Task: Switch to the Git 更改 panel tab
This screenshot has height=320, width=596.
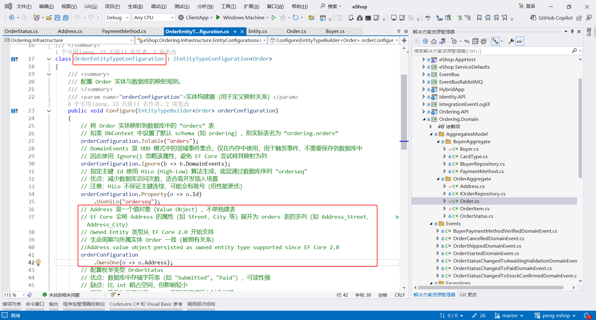Action: coord(468,295)
